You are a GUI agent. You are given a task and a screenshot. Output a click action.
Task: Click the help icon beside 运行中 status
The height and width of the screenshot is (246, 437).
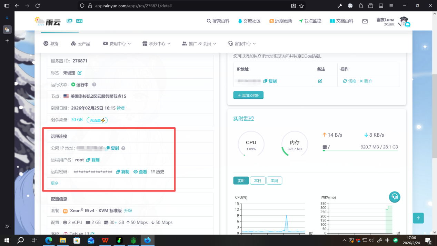pyautogui.click(x=94, y=85)
